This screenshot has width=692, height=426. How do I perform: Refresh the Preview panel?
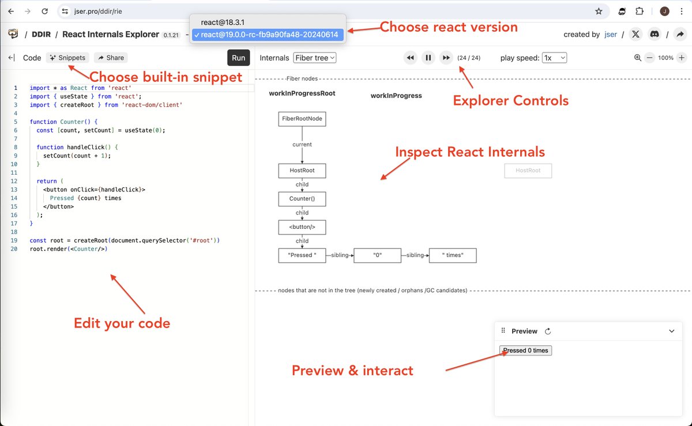[547, 331]
